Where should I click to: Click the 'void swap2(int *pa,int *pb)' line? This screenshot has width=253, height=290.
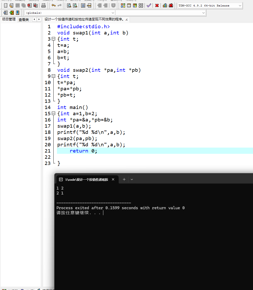point(99,70)
